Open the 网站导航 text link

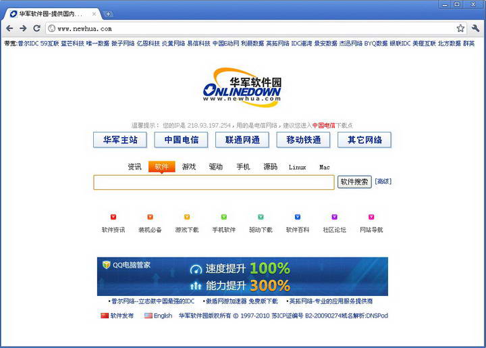371,230
